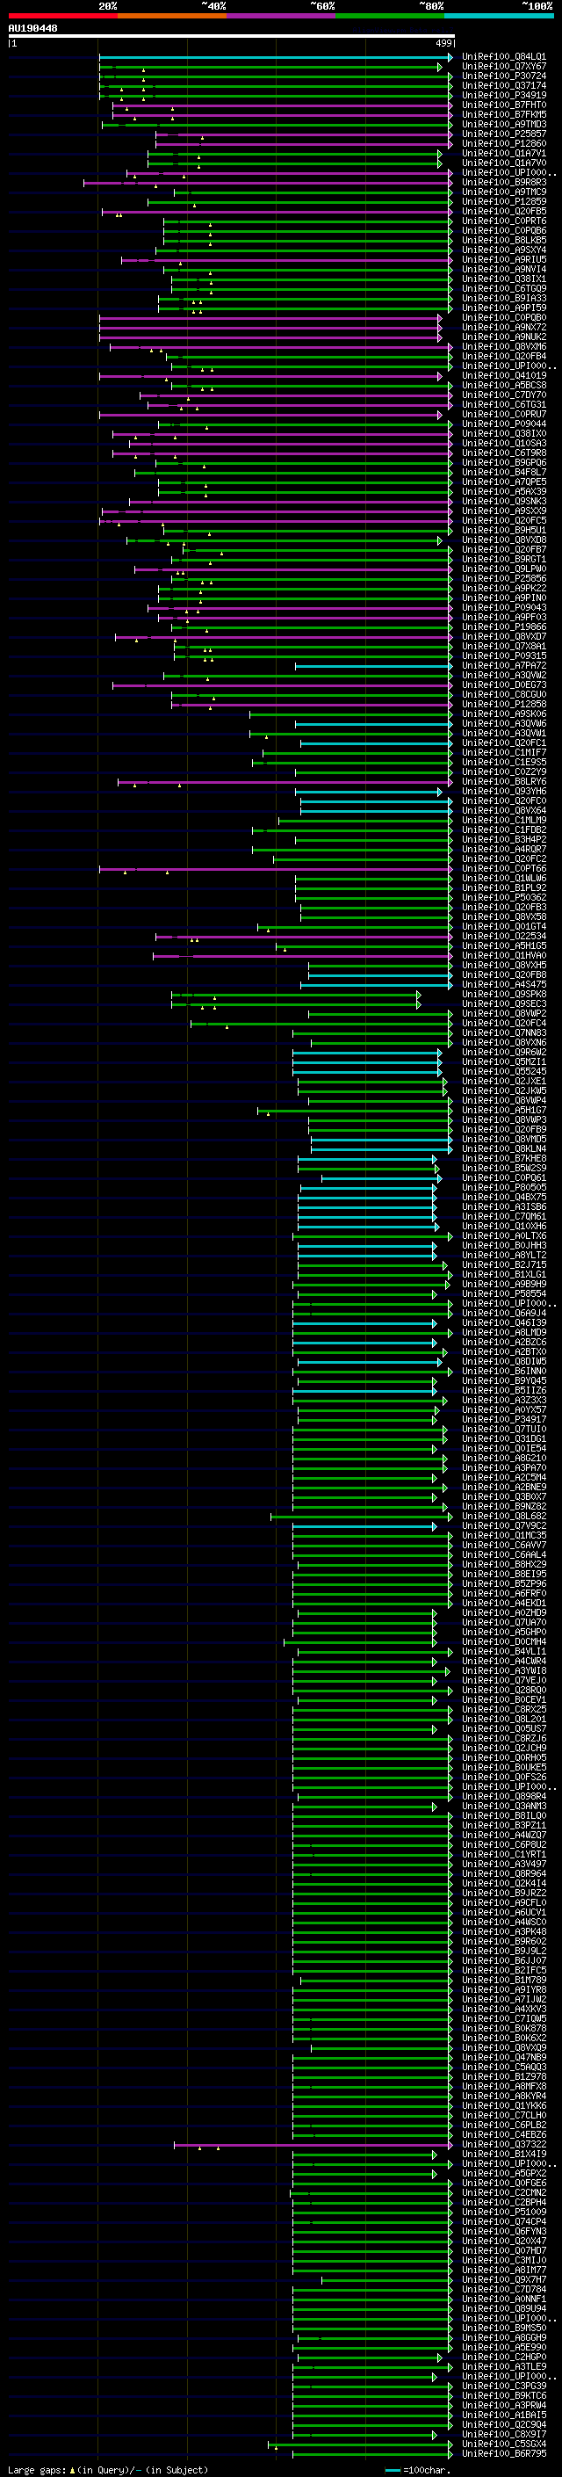562x2477 pixels.
Task: Select hit label UniRef100_Q20FB5
Action: (x=503, y=212)
